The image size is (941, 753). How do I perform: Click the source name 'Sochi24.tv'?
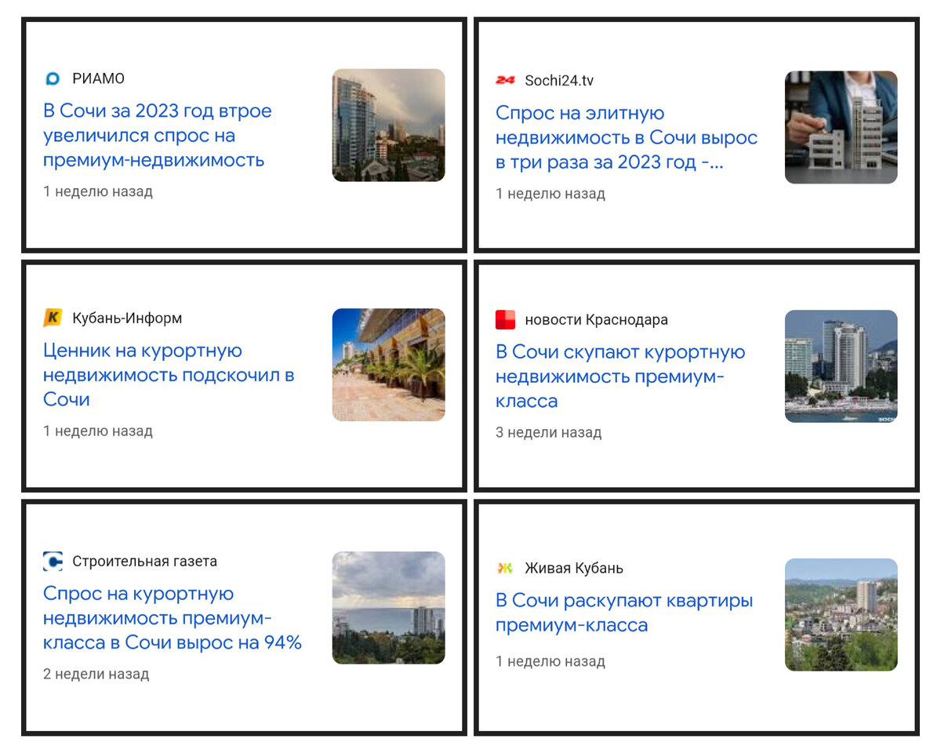click(559, 80)
